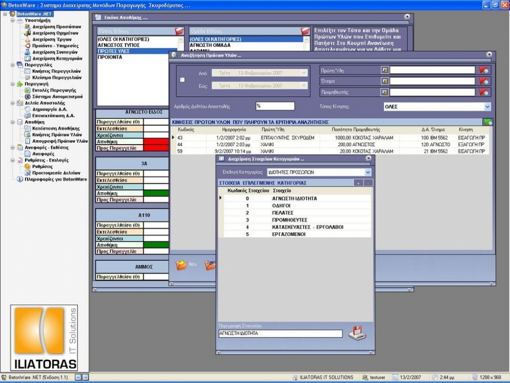Click the Διαχείριση Προσώπων tree icon
Screen dimensions: 510x383
[x=28, y=26]
